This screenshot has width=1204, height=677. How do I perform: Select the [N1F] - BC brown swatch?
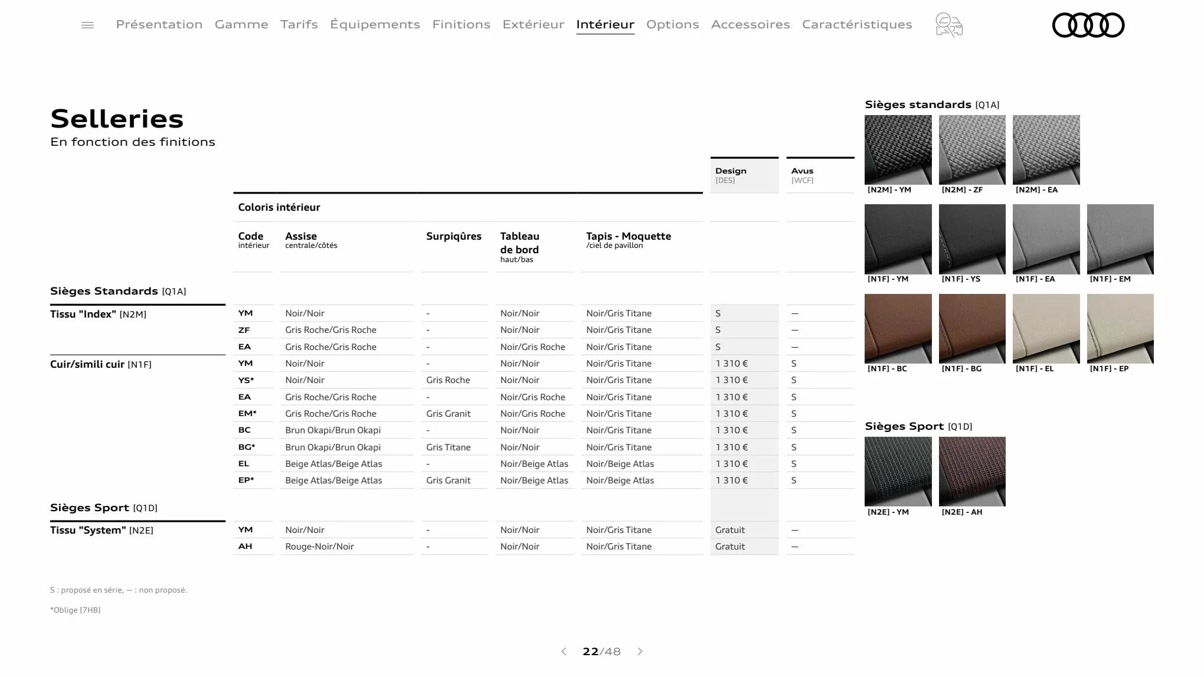click(x=898, y=329)
